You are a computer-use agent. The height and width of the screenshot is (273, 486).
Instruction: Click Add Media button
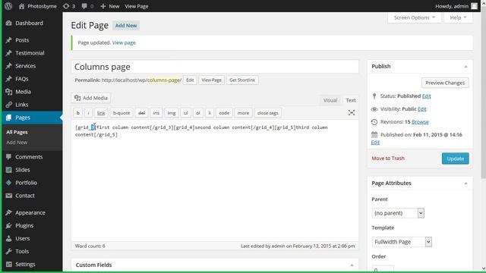(91, 98)
